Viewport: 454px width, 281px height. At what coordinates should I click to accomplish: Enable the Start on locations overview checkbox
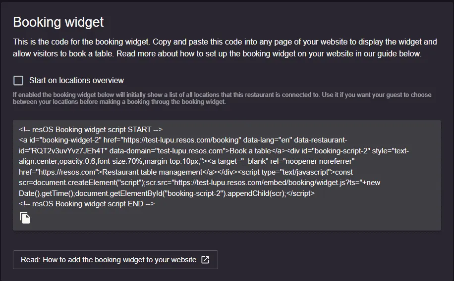pyautogui.click(x=18, y=80)
